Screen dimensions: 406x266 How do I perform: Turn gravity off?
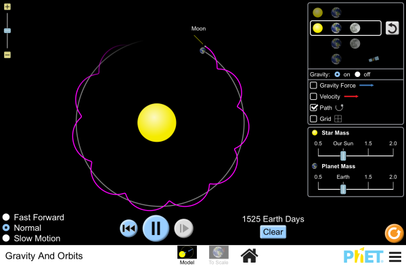click(x=357, y=74)
